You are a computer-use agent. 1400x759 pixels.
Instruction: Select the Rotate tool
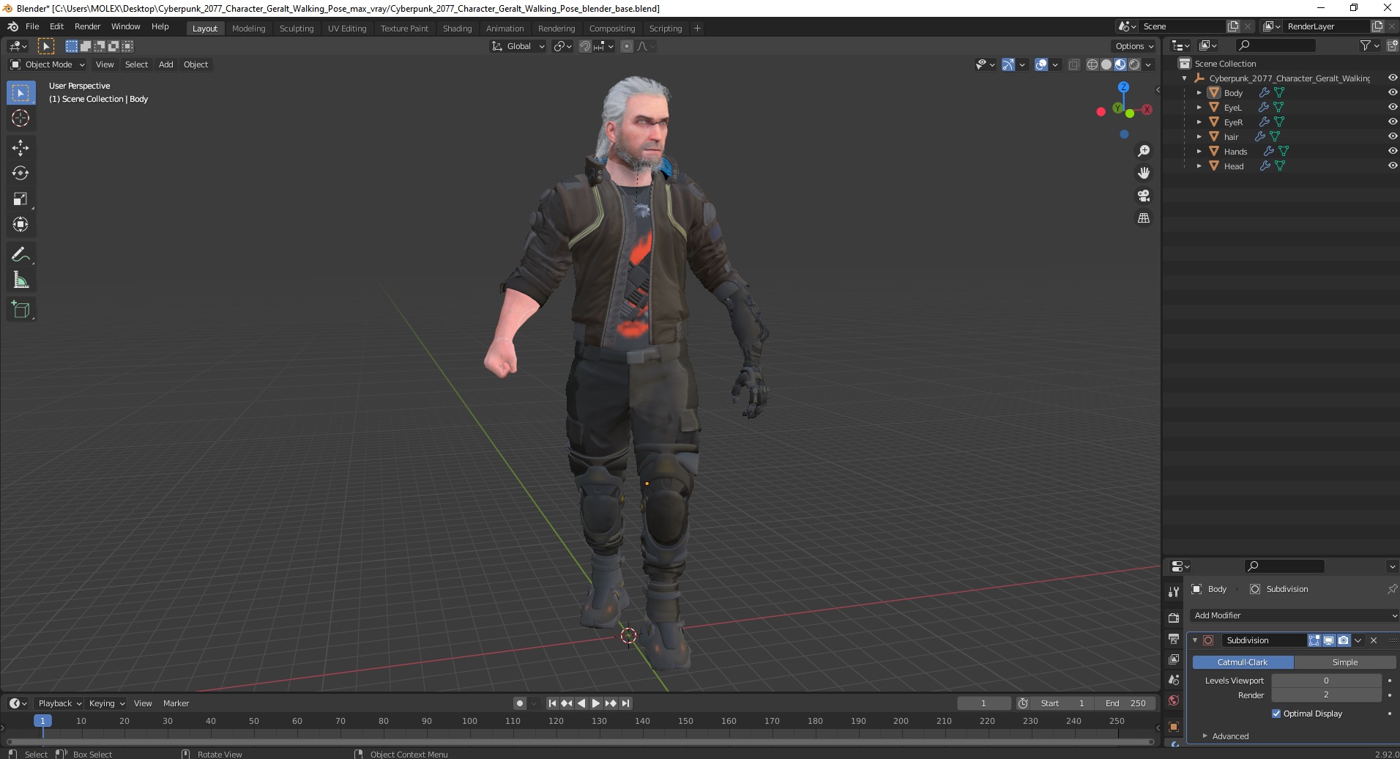[x=21, y=174]
